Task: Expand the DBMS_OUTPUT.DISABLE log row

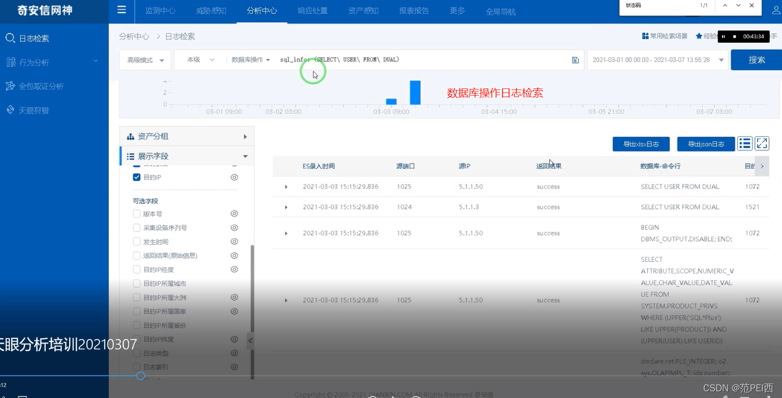Action: (286, 233)
